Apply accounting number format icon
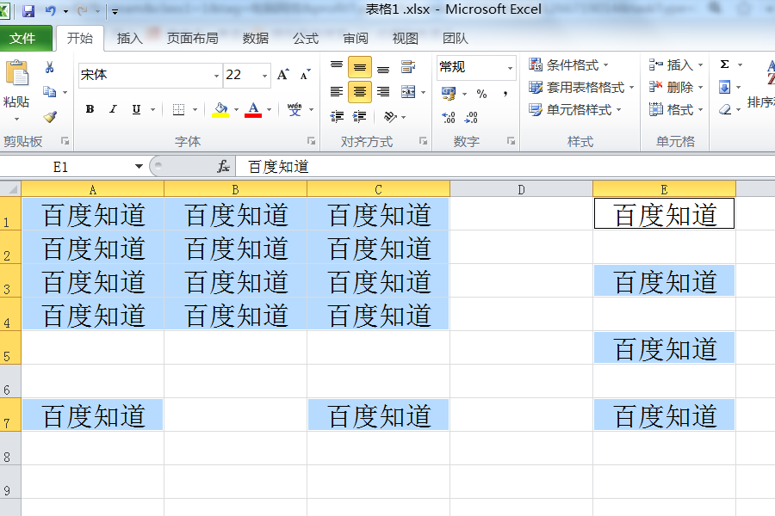 (449, 94)
